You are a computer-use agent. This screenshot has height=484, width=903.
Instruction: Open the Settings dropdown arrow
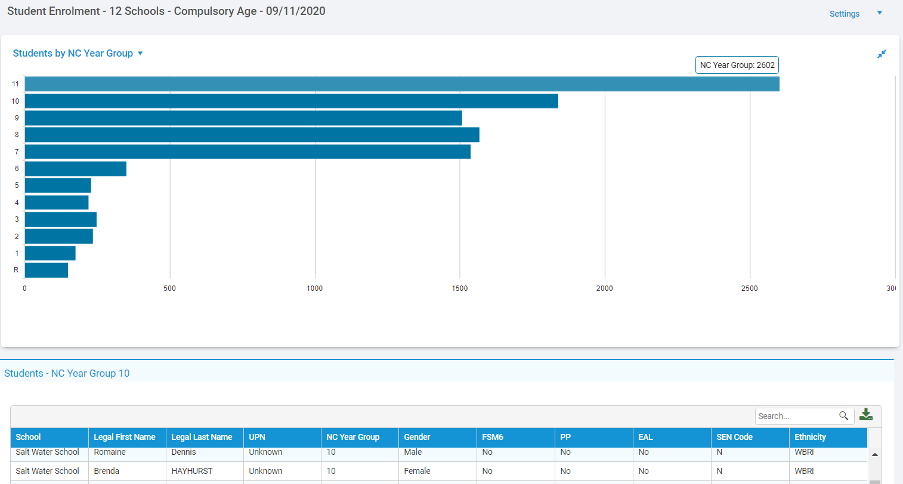pos(879,13)
